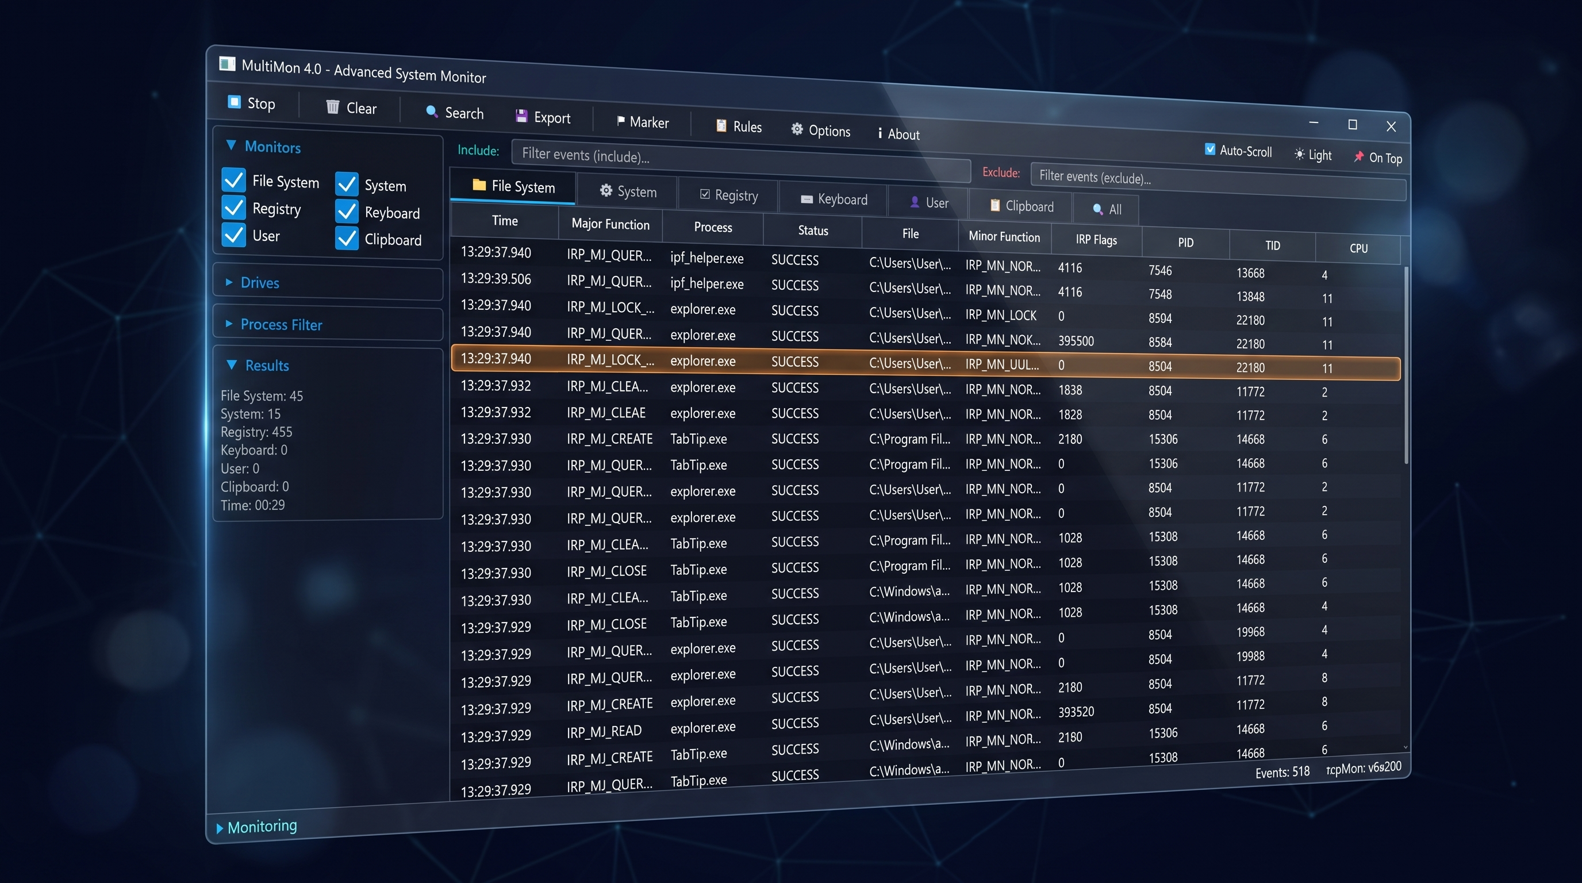Image resolution: width=1582 pixels, height=883 pixels.
Task: Expand the Process Filter section
Action: 229,323
